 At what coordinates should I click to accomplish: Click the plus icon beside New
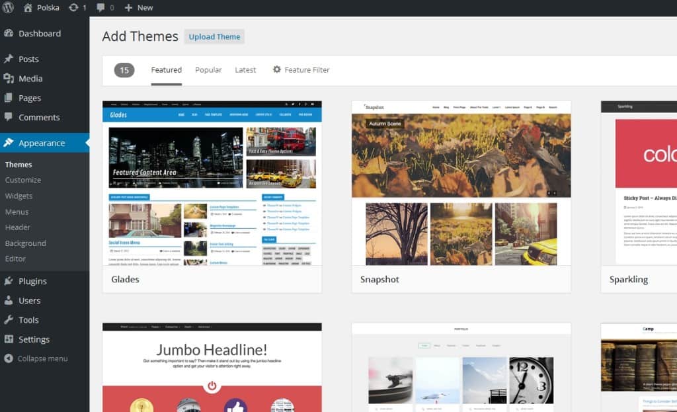point(128,7)
